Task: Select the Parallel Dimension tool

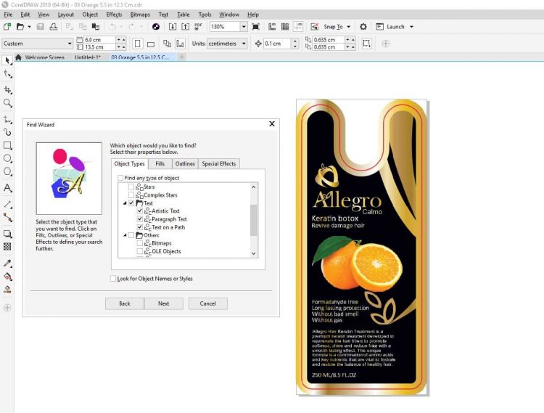Action: tap(7, 204)
